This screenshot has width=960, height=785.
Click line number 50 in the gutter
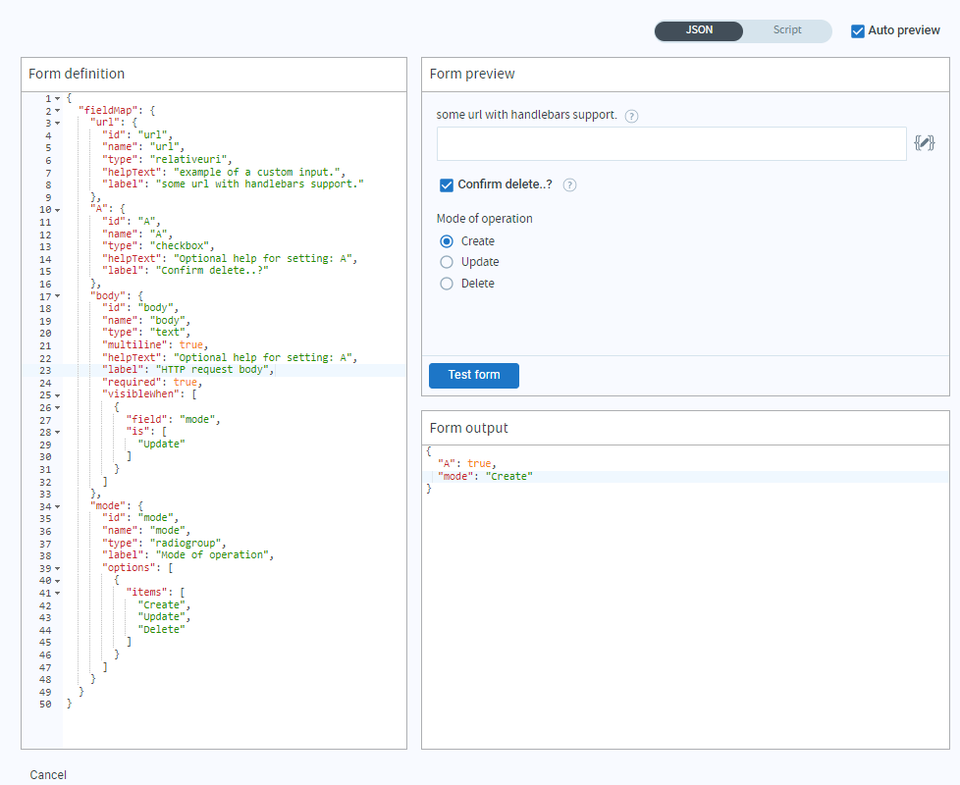click(x=45, y=705)
